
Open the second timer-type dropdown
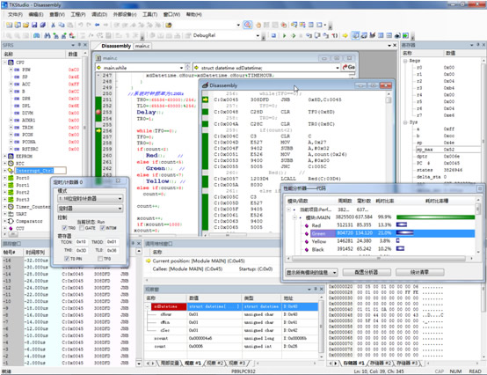click(90, 209)
